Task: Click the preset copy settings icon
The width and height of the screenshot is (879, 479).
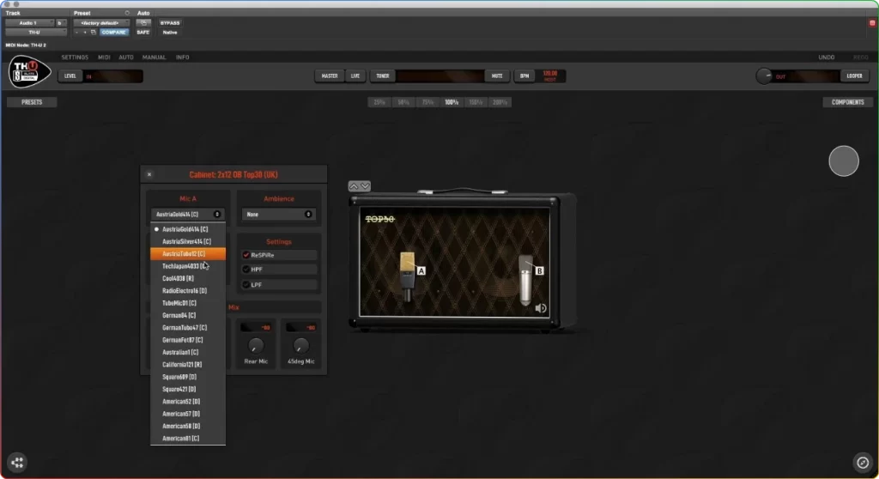Action: [x=93, y=33]
